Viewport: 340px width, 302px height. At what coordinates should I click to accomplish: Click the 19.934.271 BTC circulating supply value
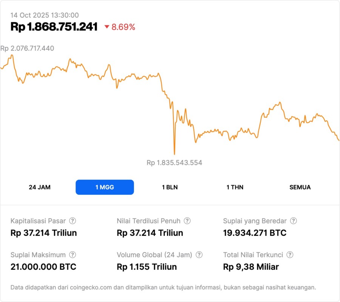tap(255, 233)
